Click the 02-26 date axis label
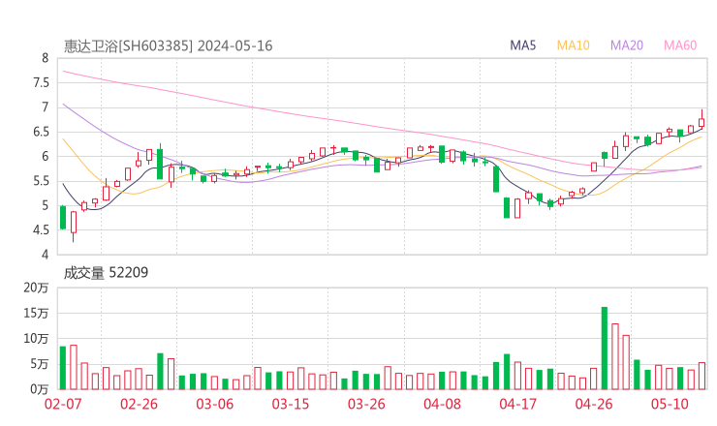The width and height of the screenshot is (717, 426). click(x=139, y=404)
